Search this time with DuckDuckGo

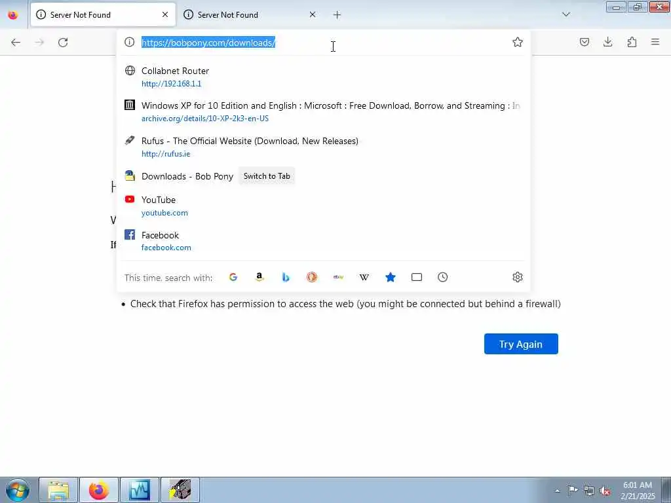[311, 277]
